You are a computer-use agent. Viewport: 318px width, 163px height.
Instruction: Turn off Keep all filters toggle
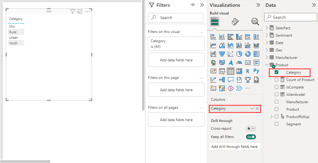point(251,137)
